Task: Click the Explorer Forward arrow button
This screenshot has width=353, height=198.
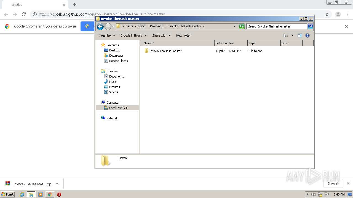Action: pyautogui.click(x=108, y=26)
